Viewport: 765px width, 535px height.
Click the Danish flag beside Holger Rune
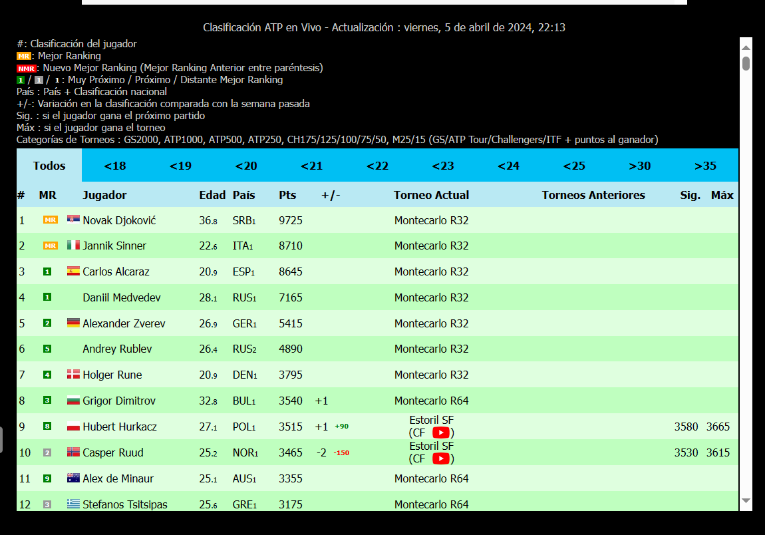pyautogui.click(x=73, y=374)
